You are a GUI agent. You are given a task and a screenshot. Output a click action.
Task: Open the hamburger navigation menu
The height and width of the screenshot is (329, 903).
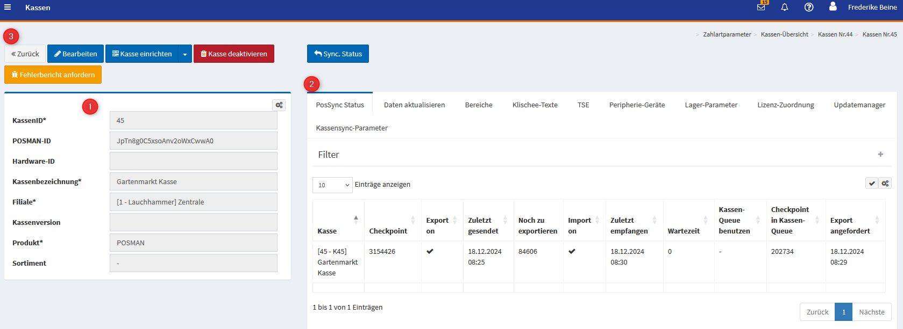click(8, 8)
